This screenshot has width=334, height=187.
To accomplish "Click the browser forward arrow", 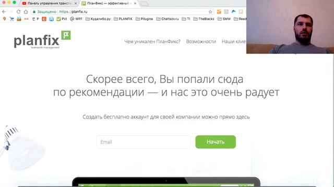I will click(x=11, y=11).
